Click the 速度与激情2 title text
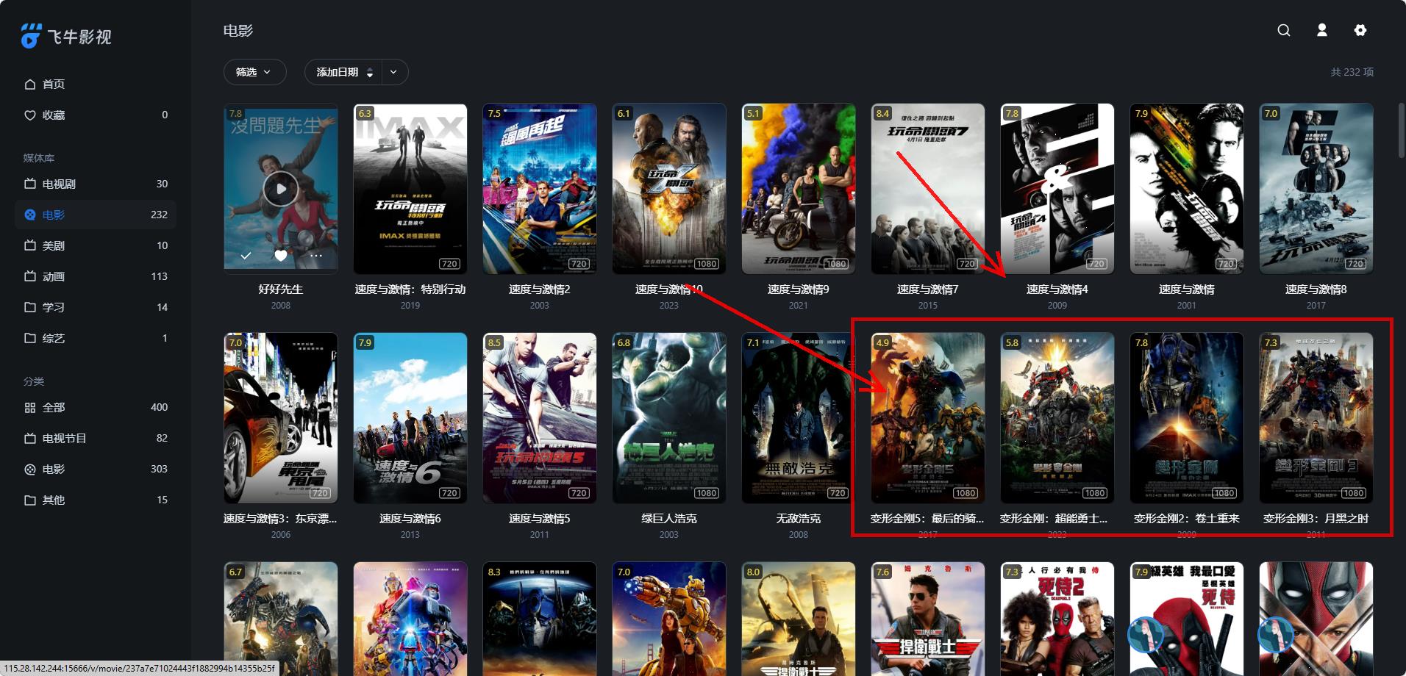The width and height of the screenshot is (1406, 676). pos(540,290)
